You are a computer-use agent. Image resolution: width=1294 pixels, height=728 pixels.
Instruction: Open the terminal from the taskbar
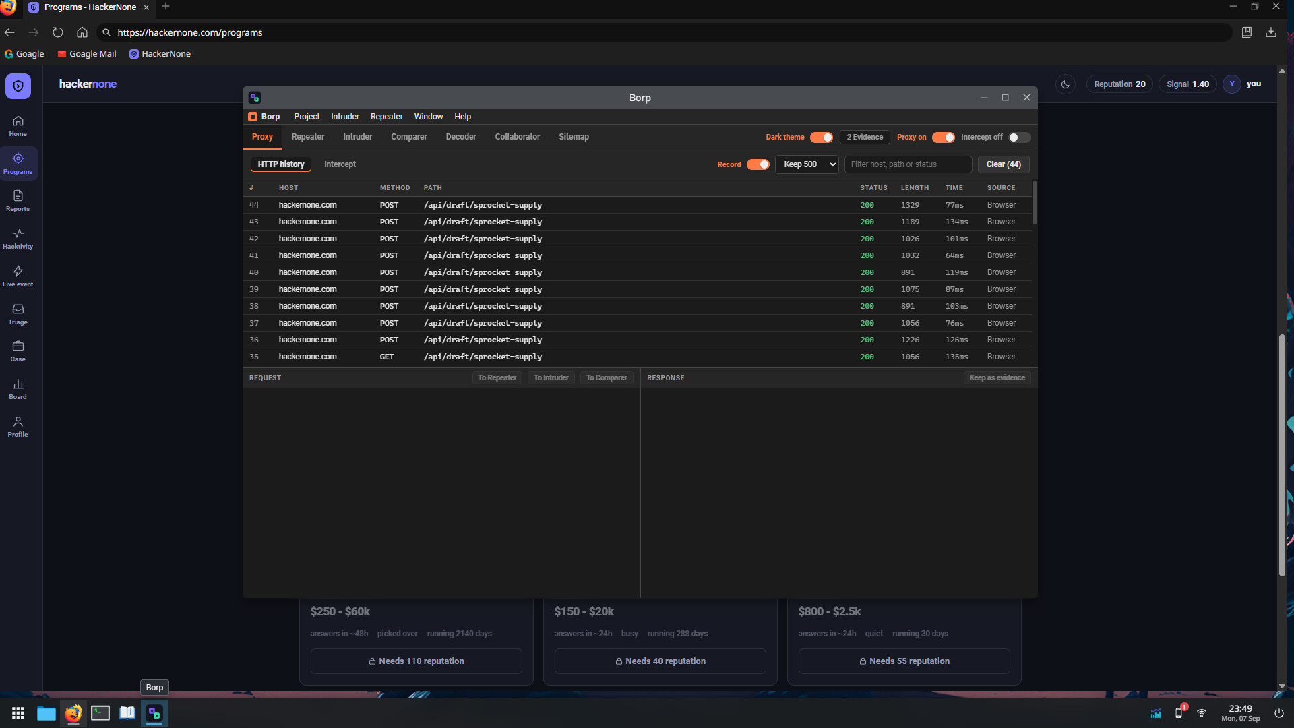[x=100, y=713]
